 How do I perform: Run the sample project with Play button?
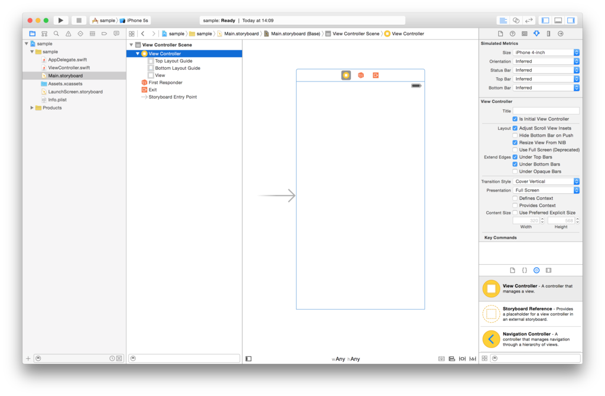pyautogui.click(x=61, y=20)
